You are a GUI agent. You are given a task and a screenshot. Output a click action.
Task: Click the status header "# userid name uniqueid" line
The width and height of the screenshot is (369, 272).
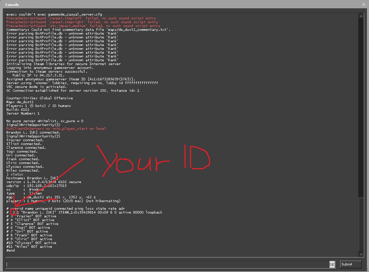tap(66, 208)
